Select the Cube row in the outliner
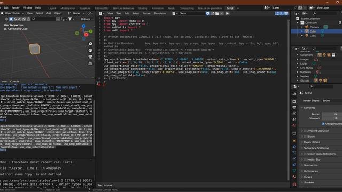 click(x=316, y=31)
